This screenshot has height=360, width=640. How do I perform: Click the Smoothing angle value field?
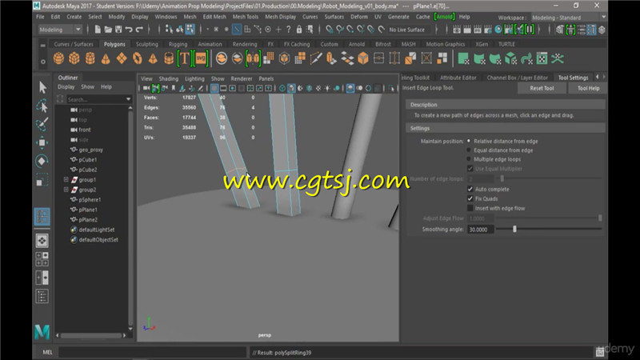coord(481,230)
